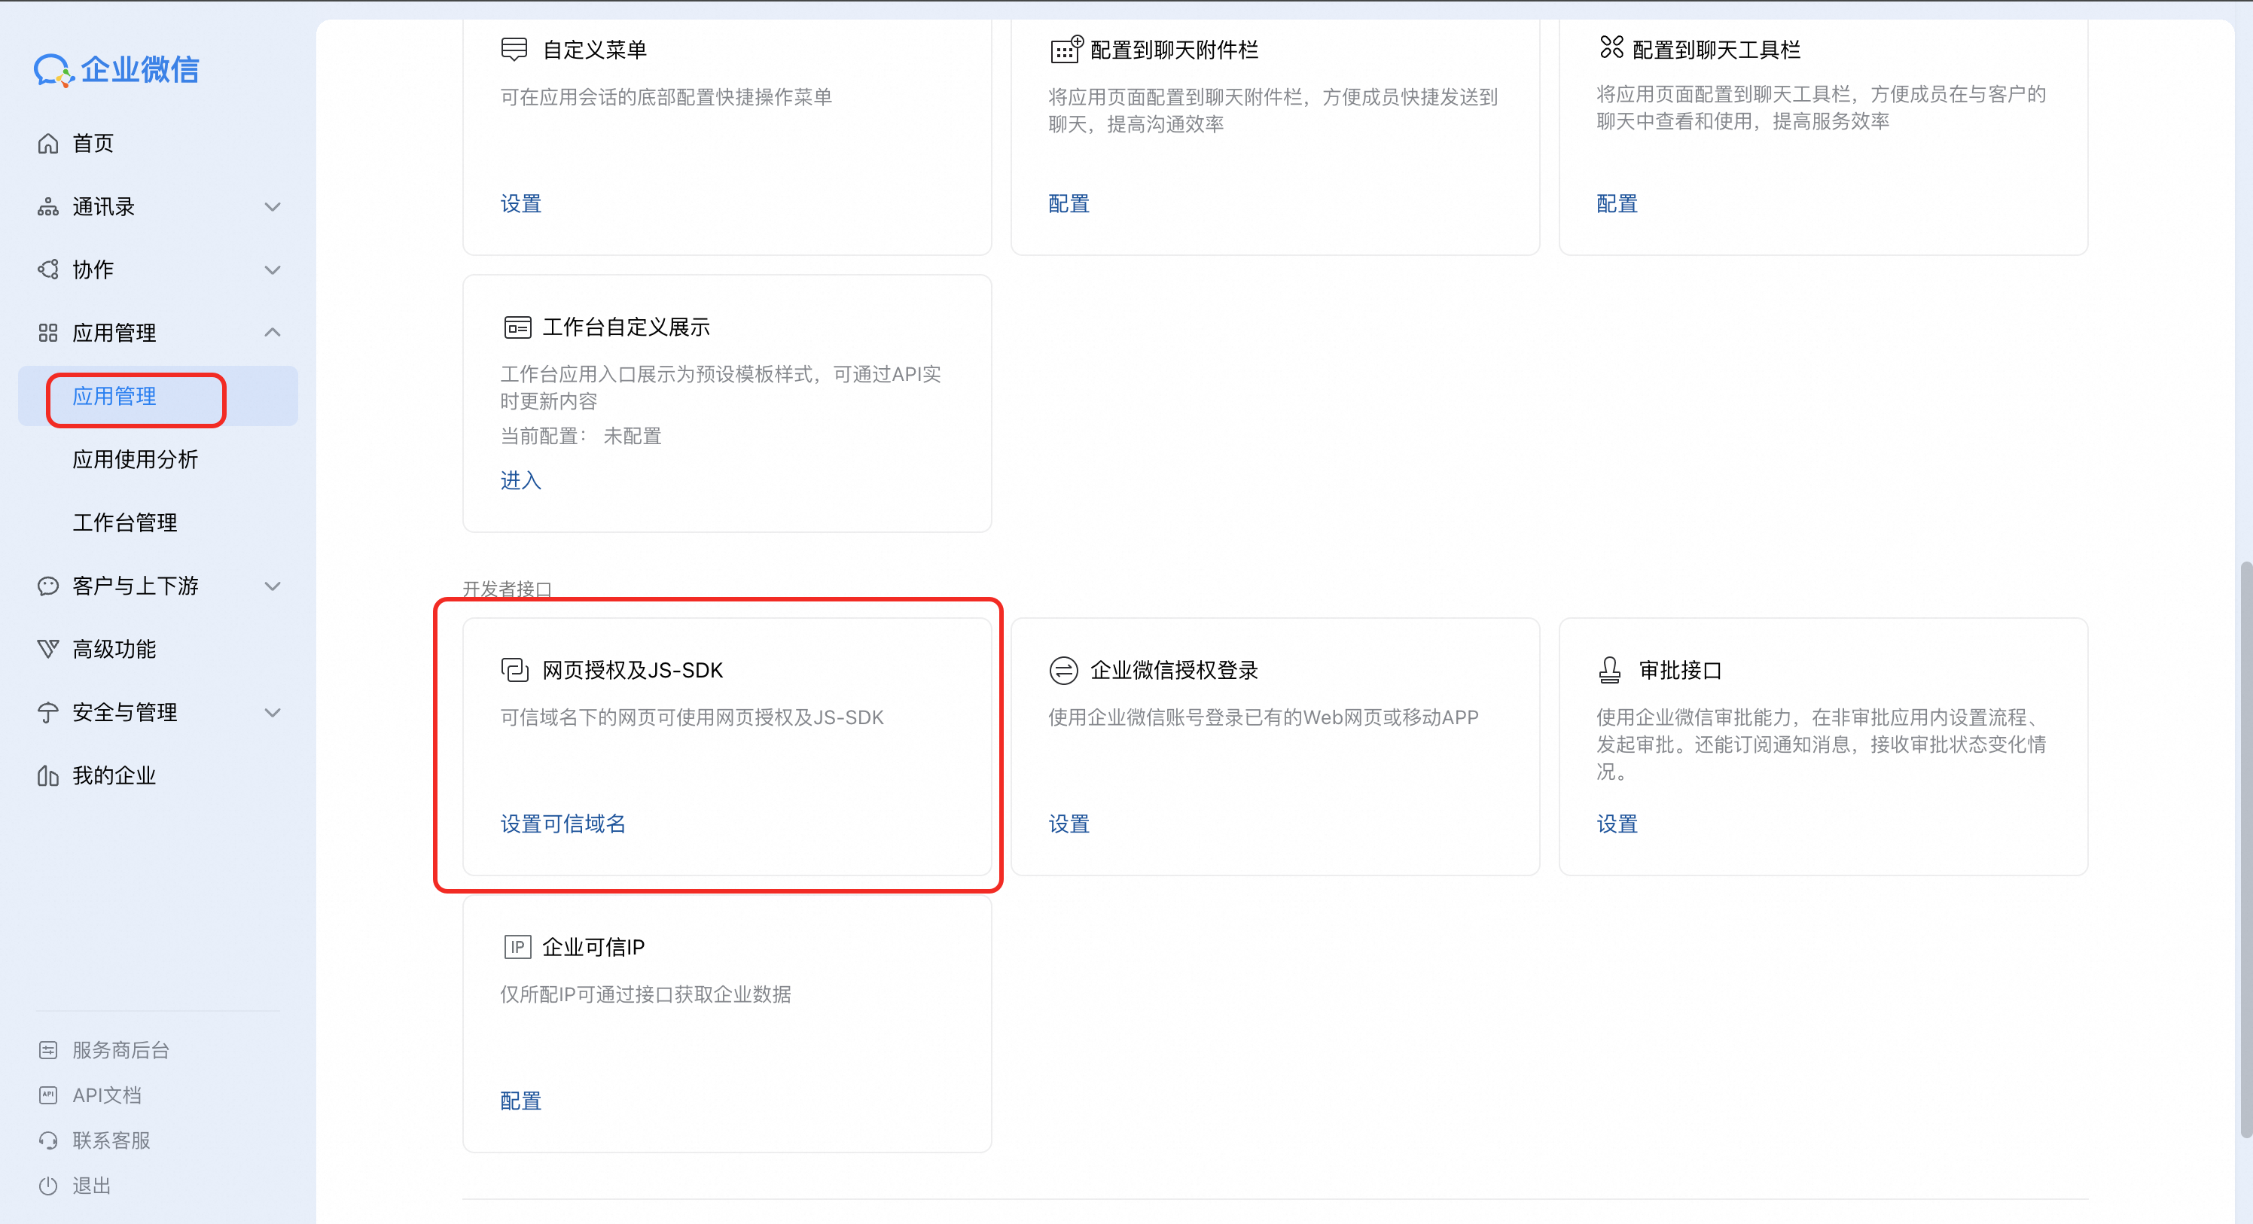Click the 企业可信IP card icon
Screen dimensions: 2253x1224
click(517, 947)
